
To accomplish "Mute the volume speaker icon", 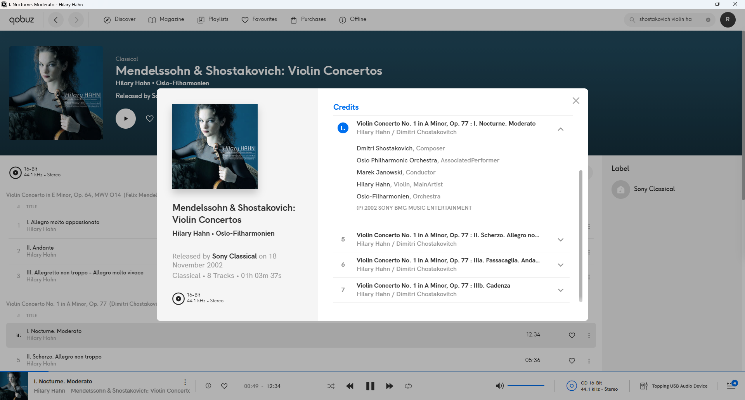I will click(x=499, y=386).
